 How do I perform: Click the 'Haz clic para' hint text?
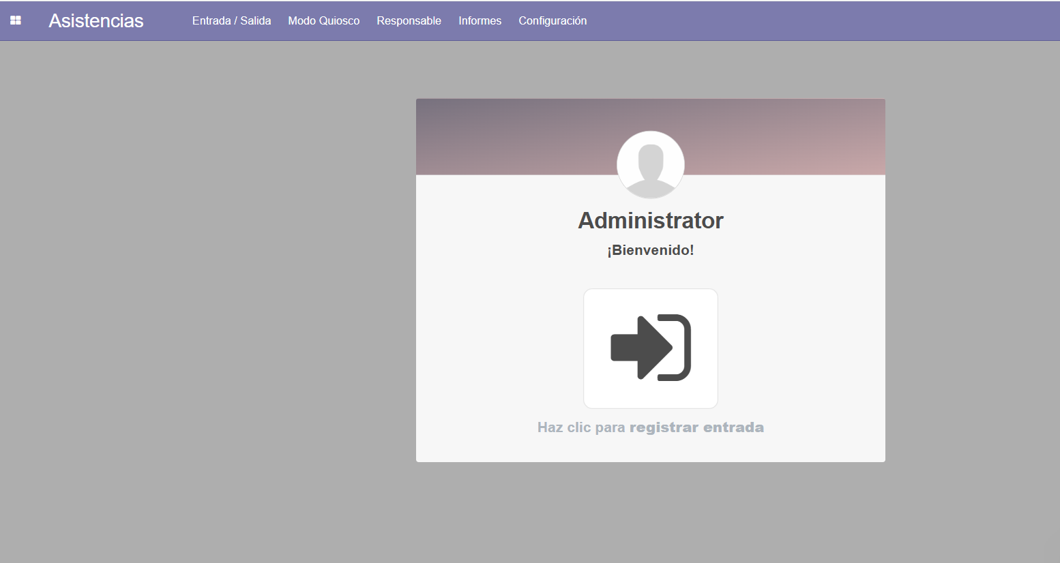pyautogui.click(x=580, y=427)
